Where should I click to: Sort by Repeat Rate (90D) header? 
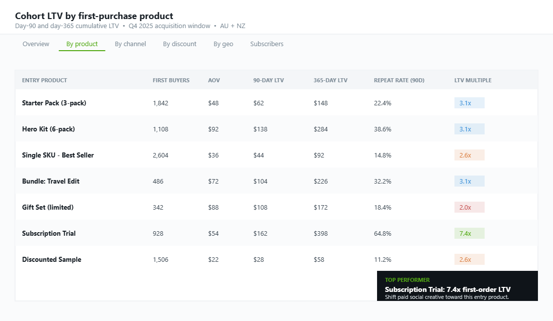click(399, 80)
